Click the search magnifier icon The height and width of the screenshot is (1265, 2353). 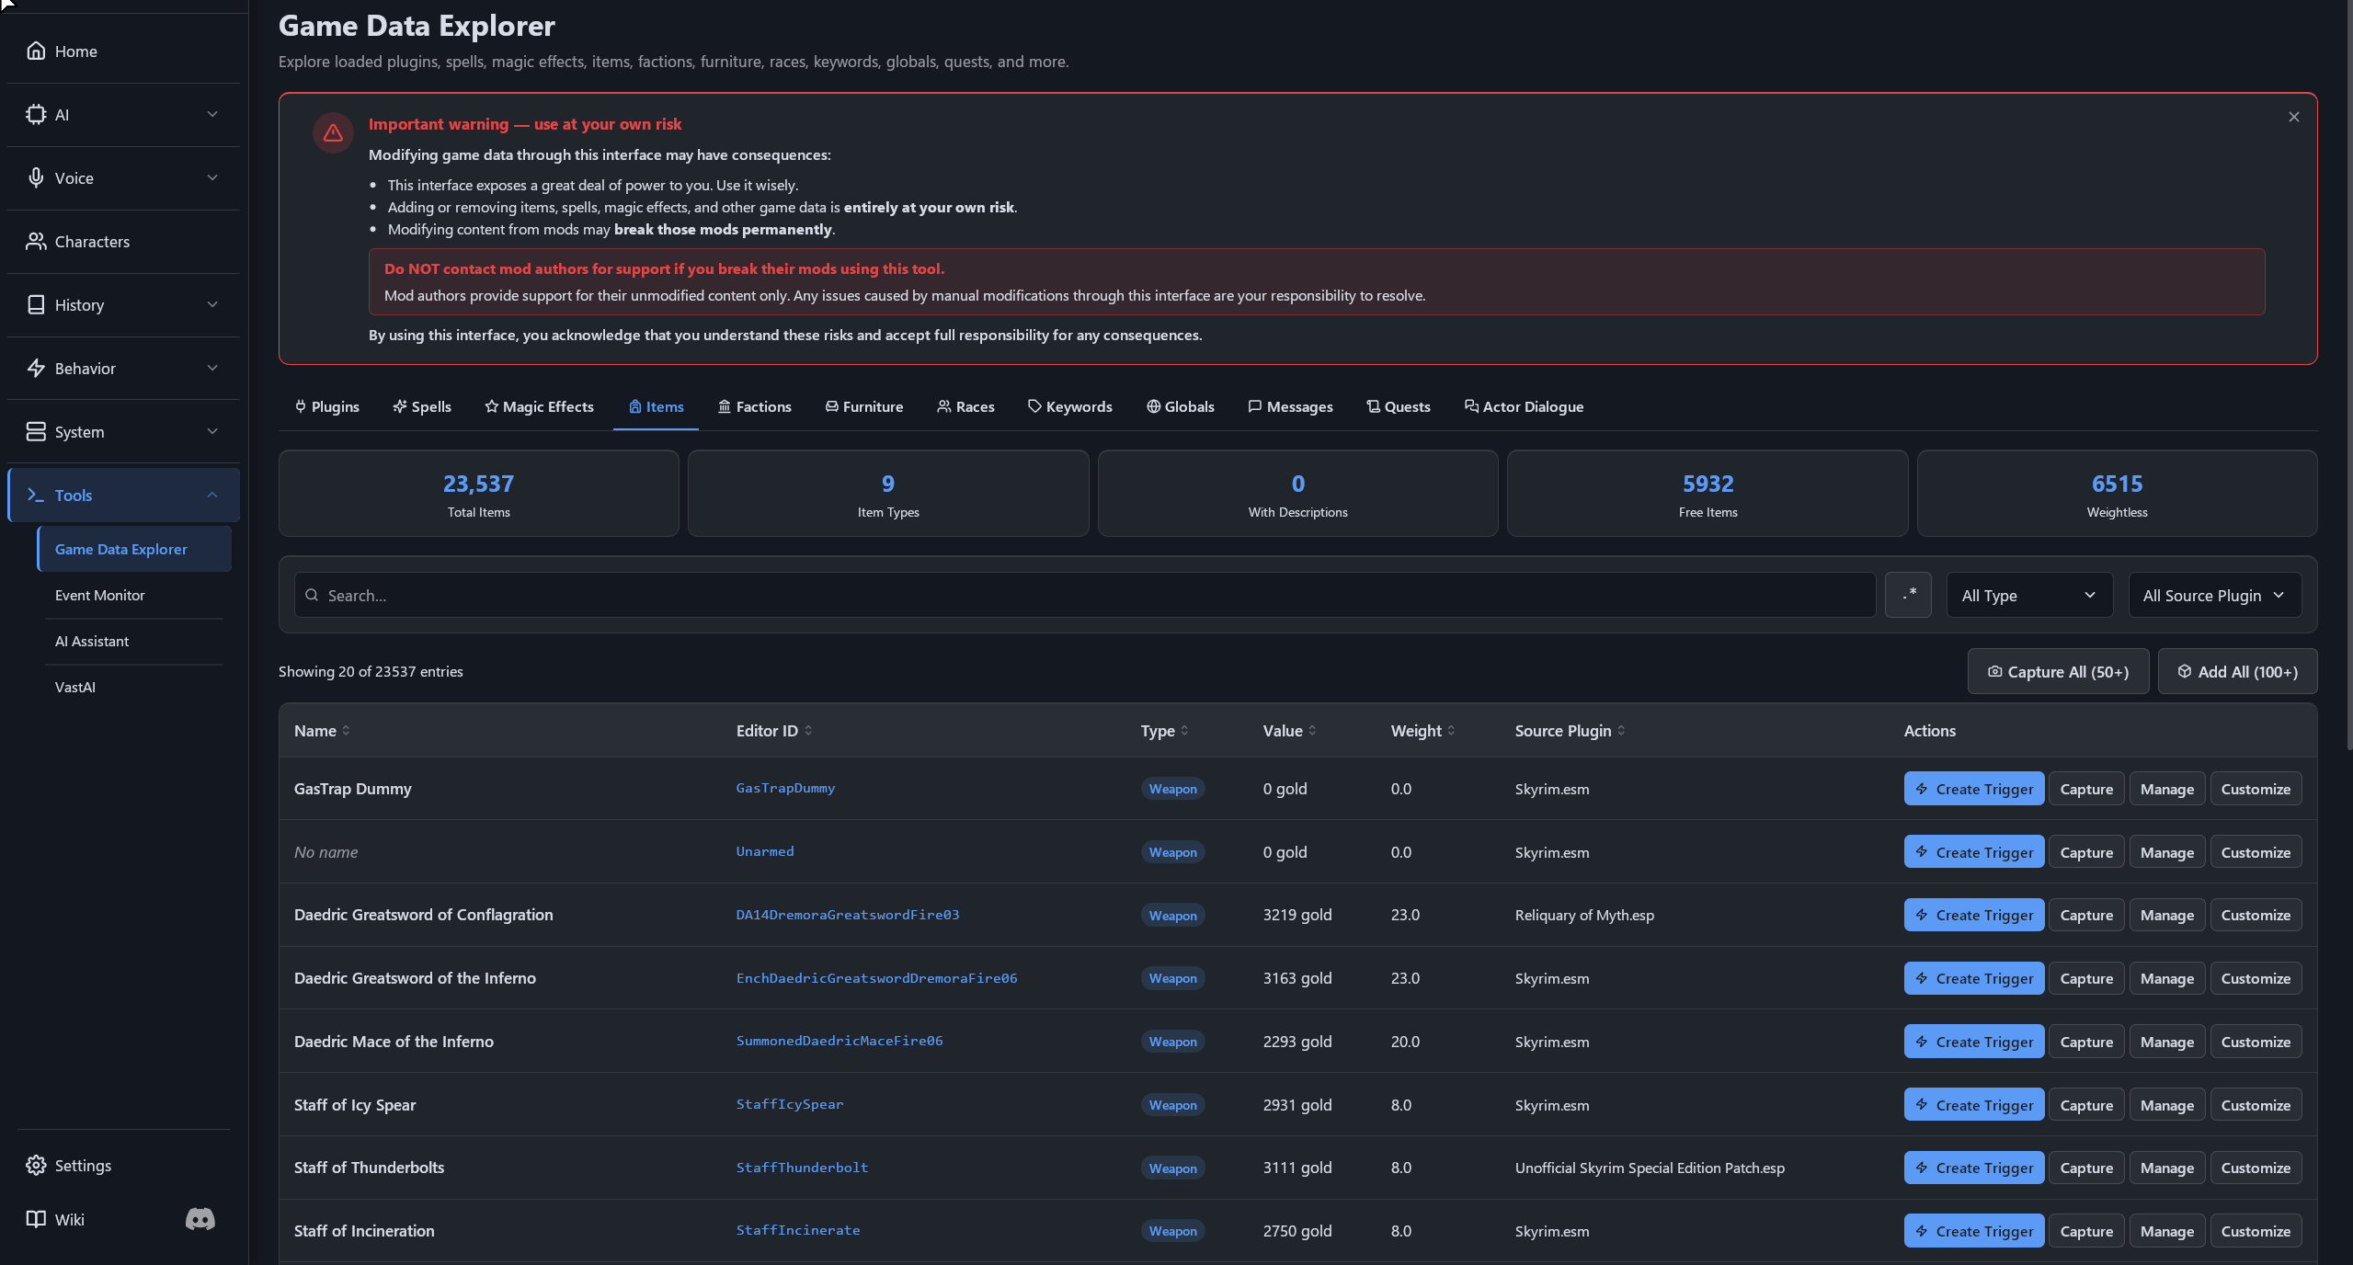point(312,595)
